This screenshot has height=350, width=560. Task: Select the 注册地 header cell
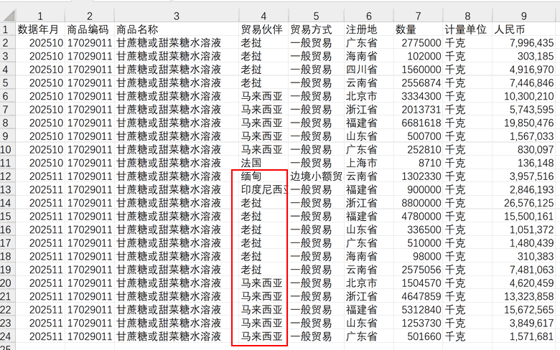[368, 29]
